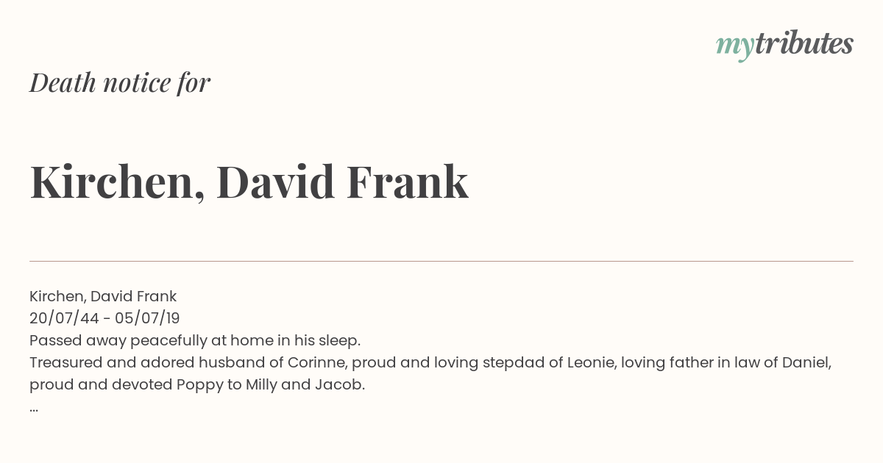Click the name 'Corinne' in the notice

[313, 363]
